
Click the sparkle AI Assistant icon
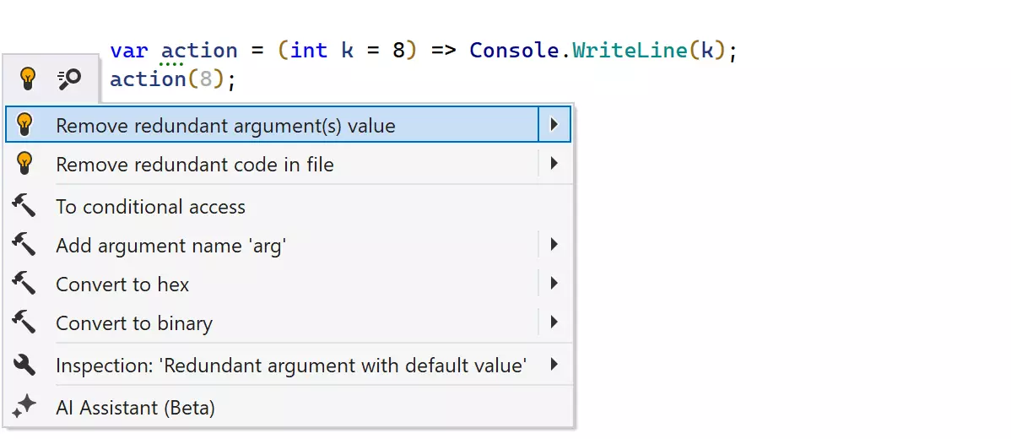[x=24, y=407]
